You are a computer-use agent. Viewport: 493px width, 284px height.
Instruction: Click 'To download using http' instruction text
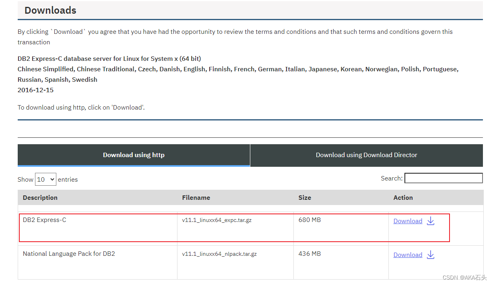pyautogui.click(x=81, y=108)
